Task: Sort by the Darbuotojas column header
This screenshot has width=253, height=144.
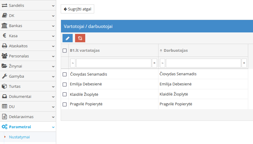Action: tap(176, 51)
